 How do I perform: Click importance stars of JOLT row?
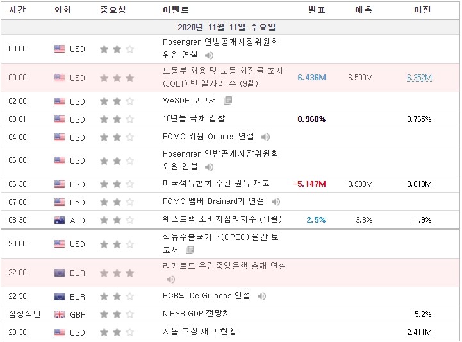point(117,78)
